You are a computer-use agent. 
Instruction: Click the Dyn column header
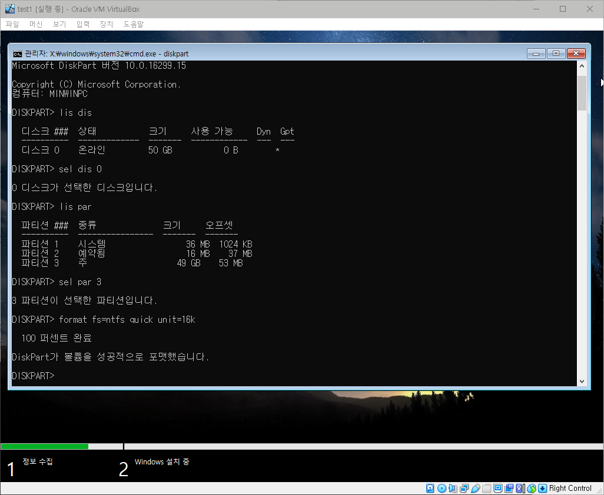[x=264, y=132]
